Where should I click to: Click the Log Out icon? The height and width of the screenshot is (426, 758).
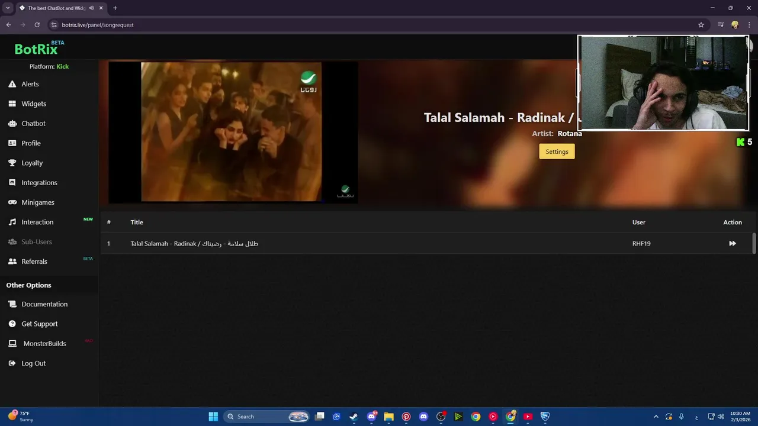12,363
